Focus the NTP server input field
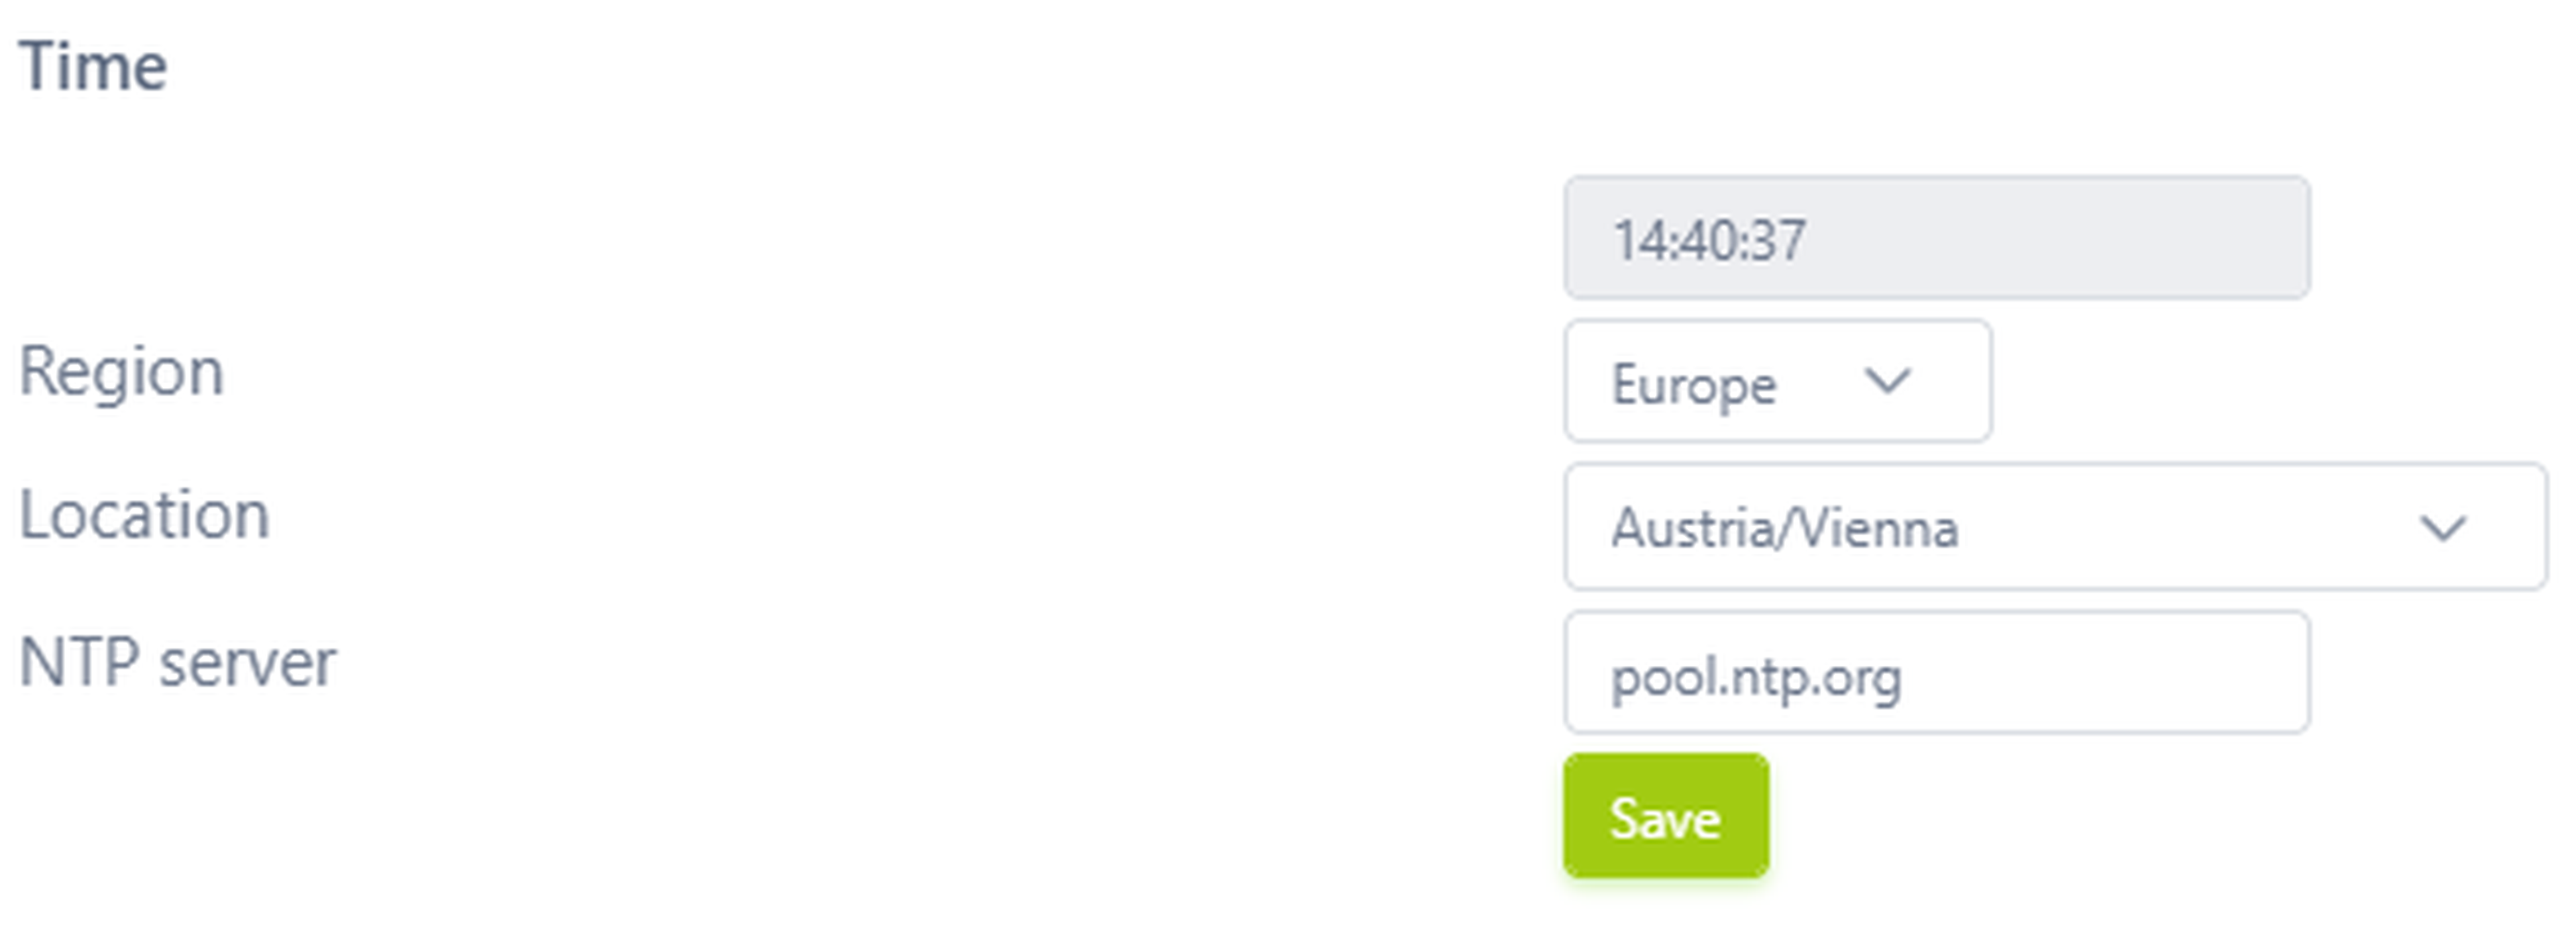The height and width of the screenshot is (941, 2576). point(1936,672)
